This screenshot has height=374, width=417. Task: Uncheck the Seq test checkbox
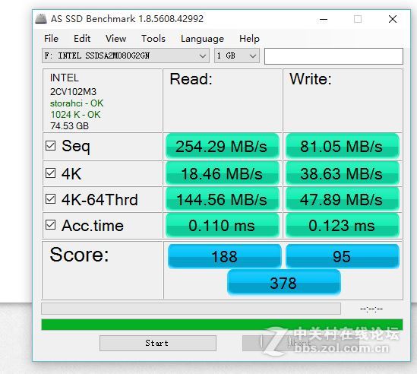[51, 146]
